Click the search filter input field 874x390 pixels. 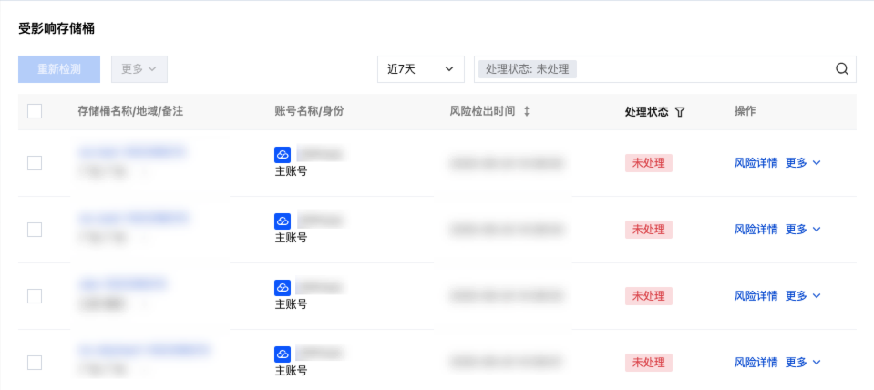click(x=702, y=69)
